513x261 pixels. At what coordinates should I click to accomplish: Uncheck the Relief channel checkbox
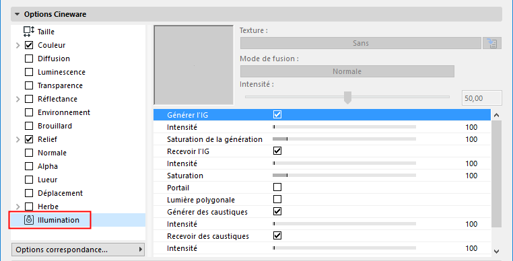[29, 139]
